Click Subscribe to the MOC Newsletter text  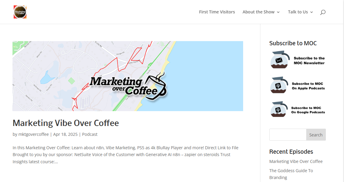[309, 60]
